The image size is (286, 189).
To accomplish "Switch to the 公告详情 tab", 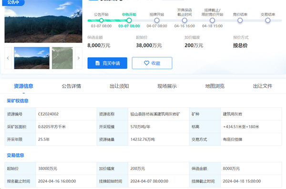I will point(71,86).
